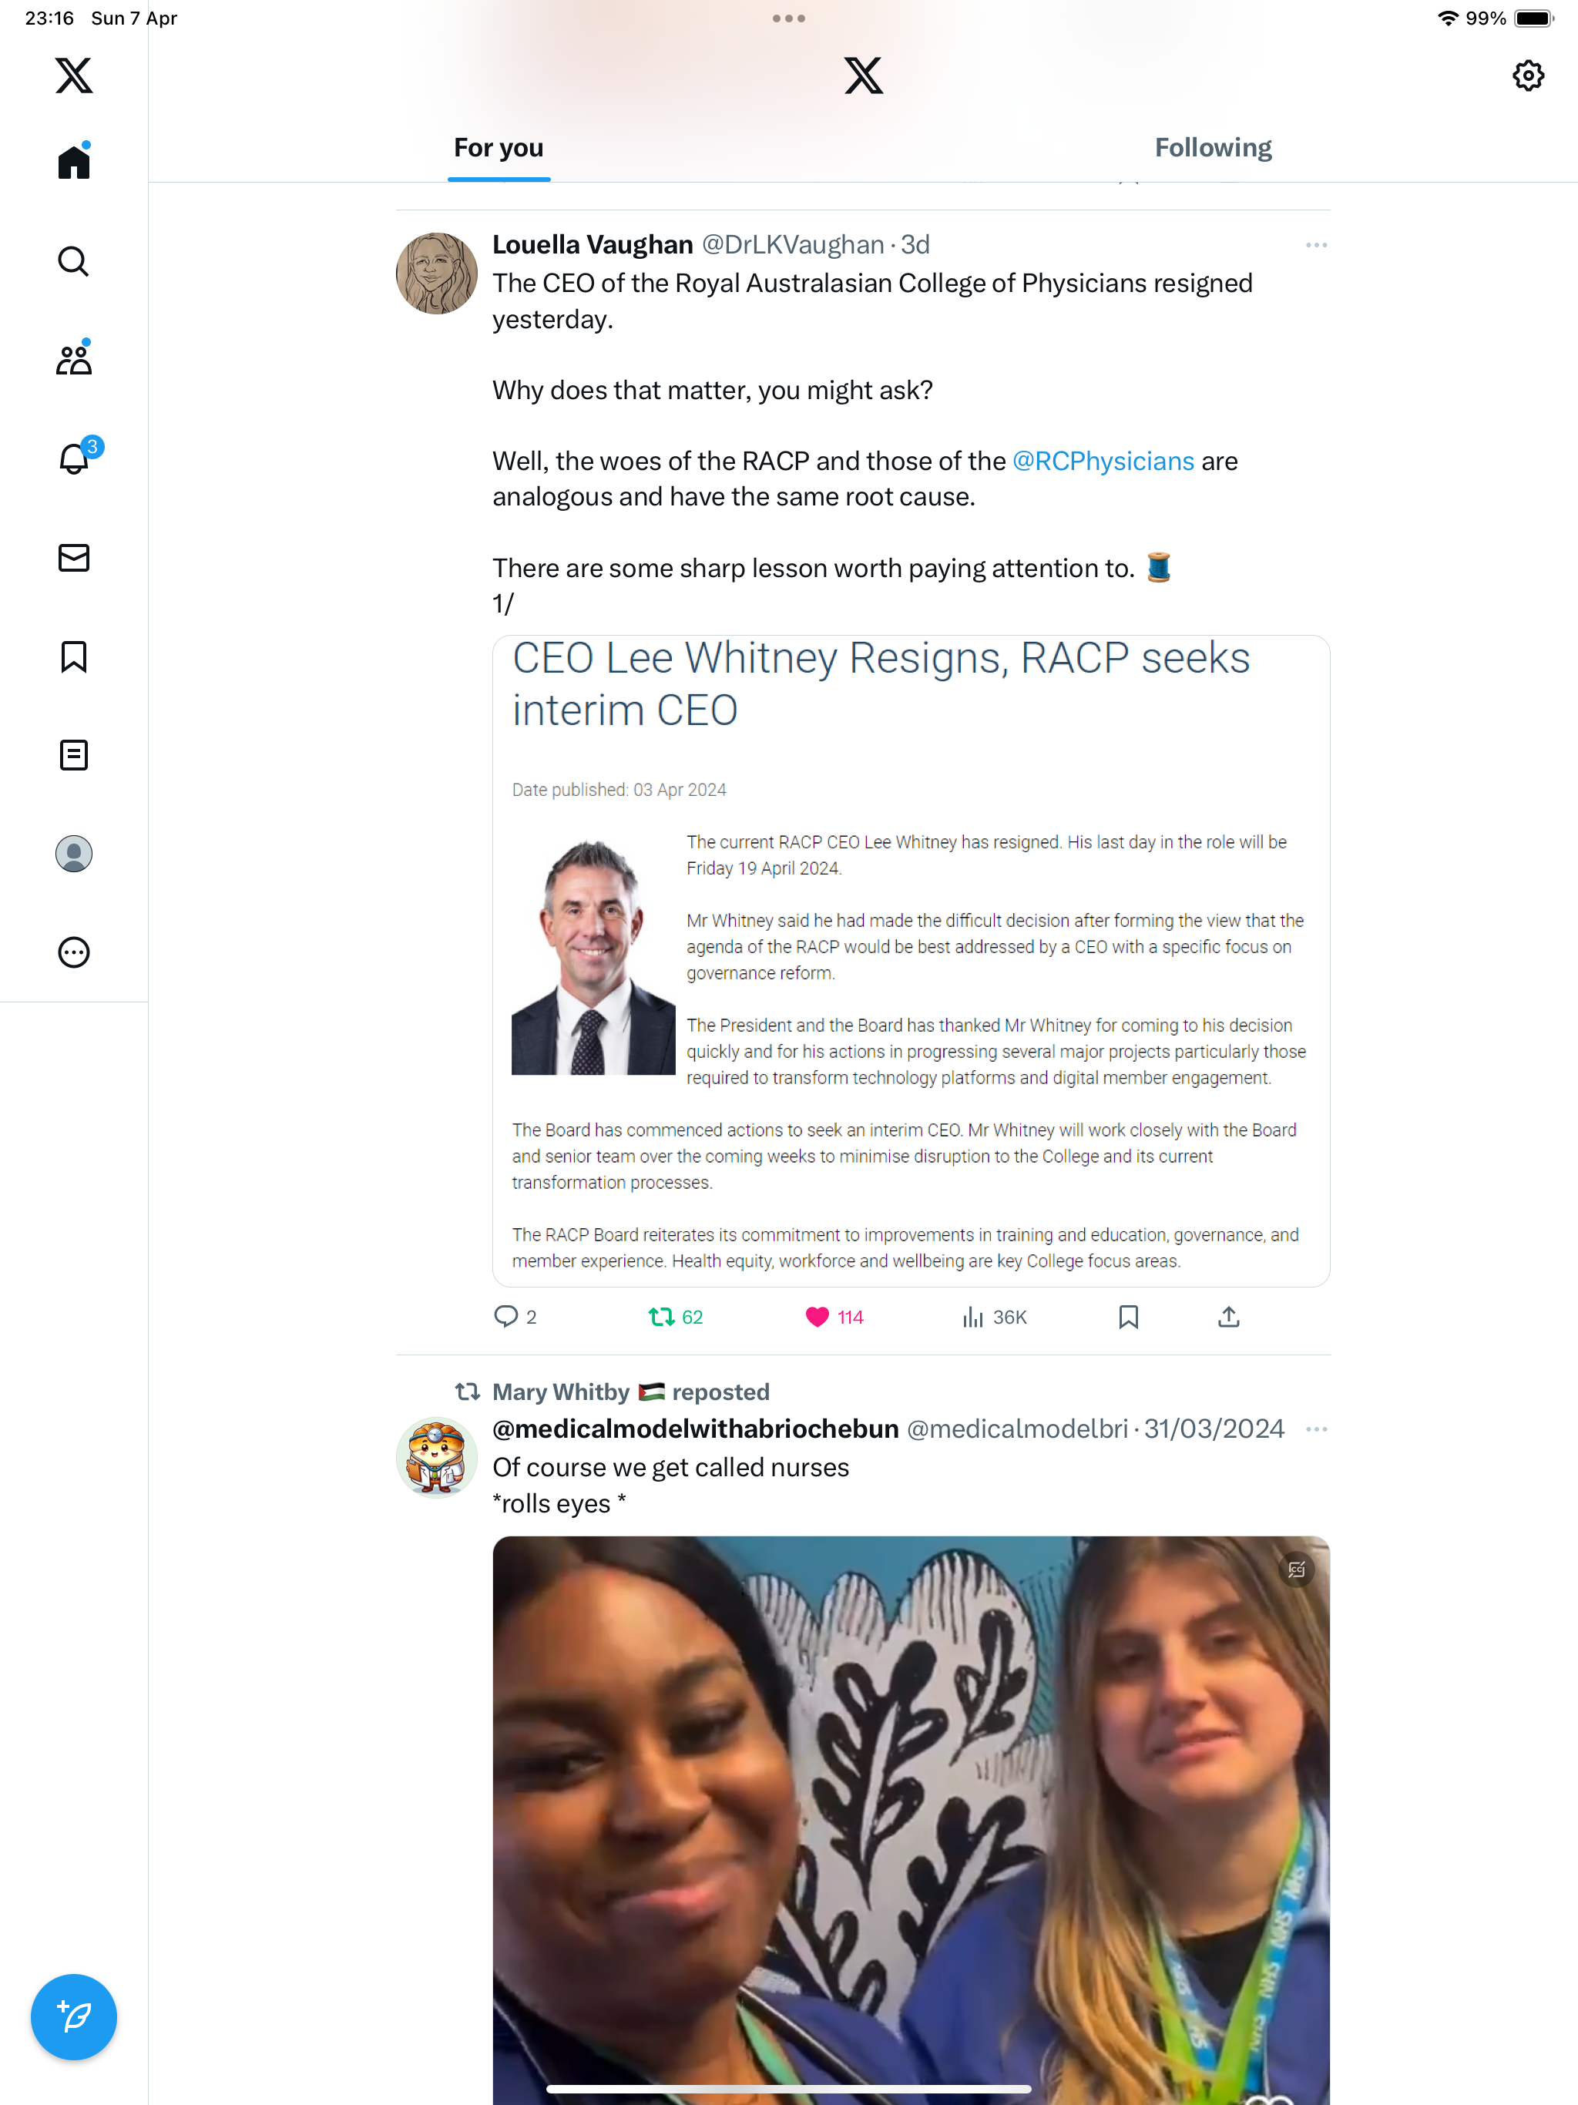The height and width of the screenshot is (2105, 1578).
Task: Bookmark the RACP CEO tweet
Action: click(1129, 1317)
